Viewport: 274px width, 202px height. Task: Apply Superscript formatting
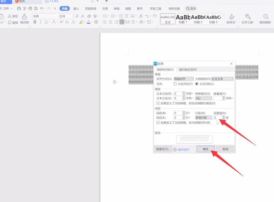pyautogui.click(x=61, y=22)
